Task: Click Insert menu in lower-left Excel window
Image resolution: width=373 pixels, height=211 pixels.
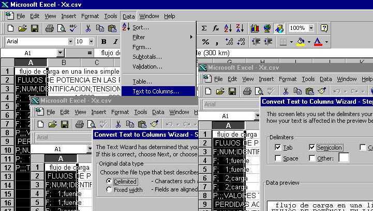Action: click(98, 112)
